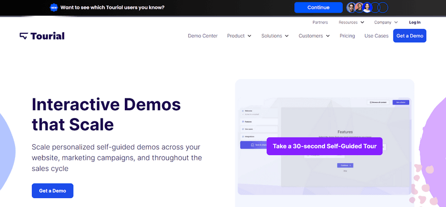Click Get a Demo in the navigation bar
The height and width of the screenshot is (207, 446).
pos(410,36)
